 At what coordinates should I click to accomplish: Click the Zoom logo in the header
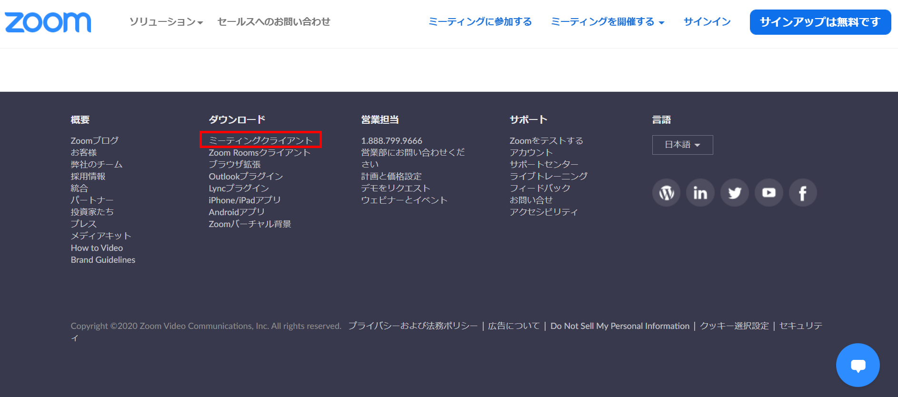(48, 22)
